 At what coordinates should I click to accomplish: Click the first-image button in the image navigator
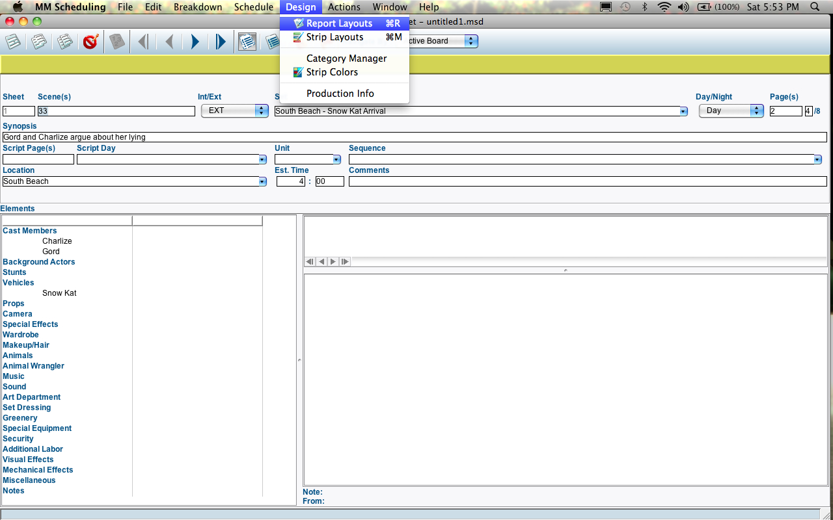tap(310, 261)
